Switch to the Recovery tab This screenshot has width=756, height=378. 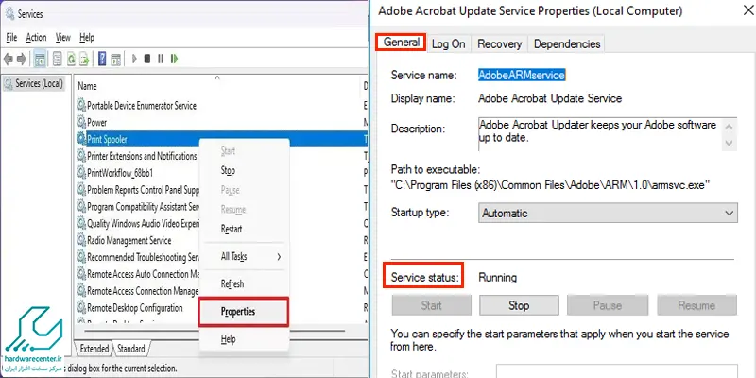(500, 43)
